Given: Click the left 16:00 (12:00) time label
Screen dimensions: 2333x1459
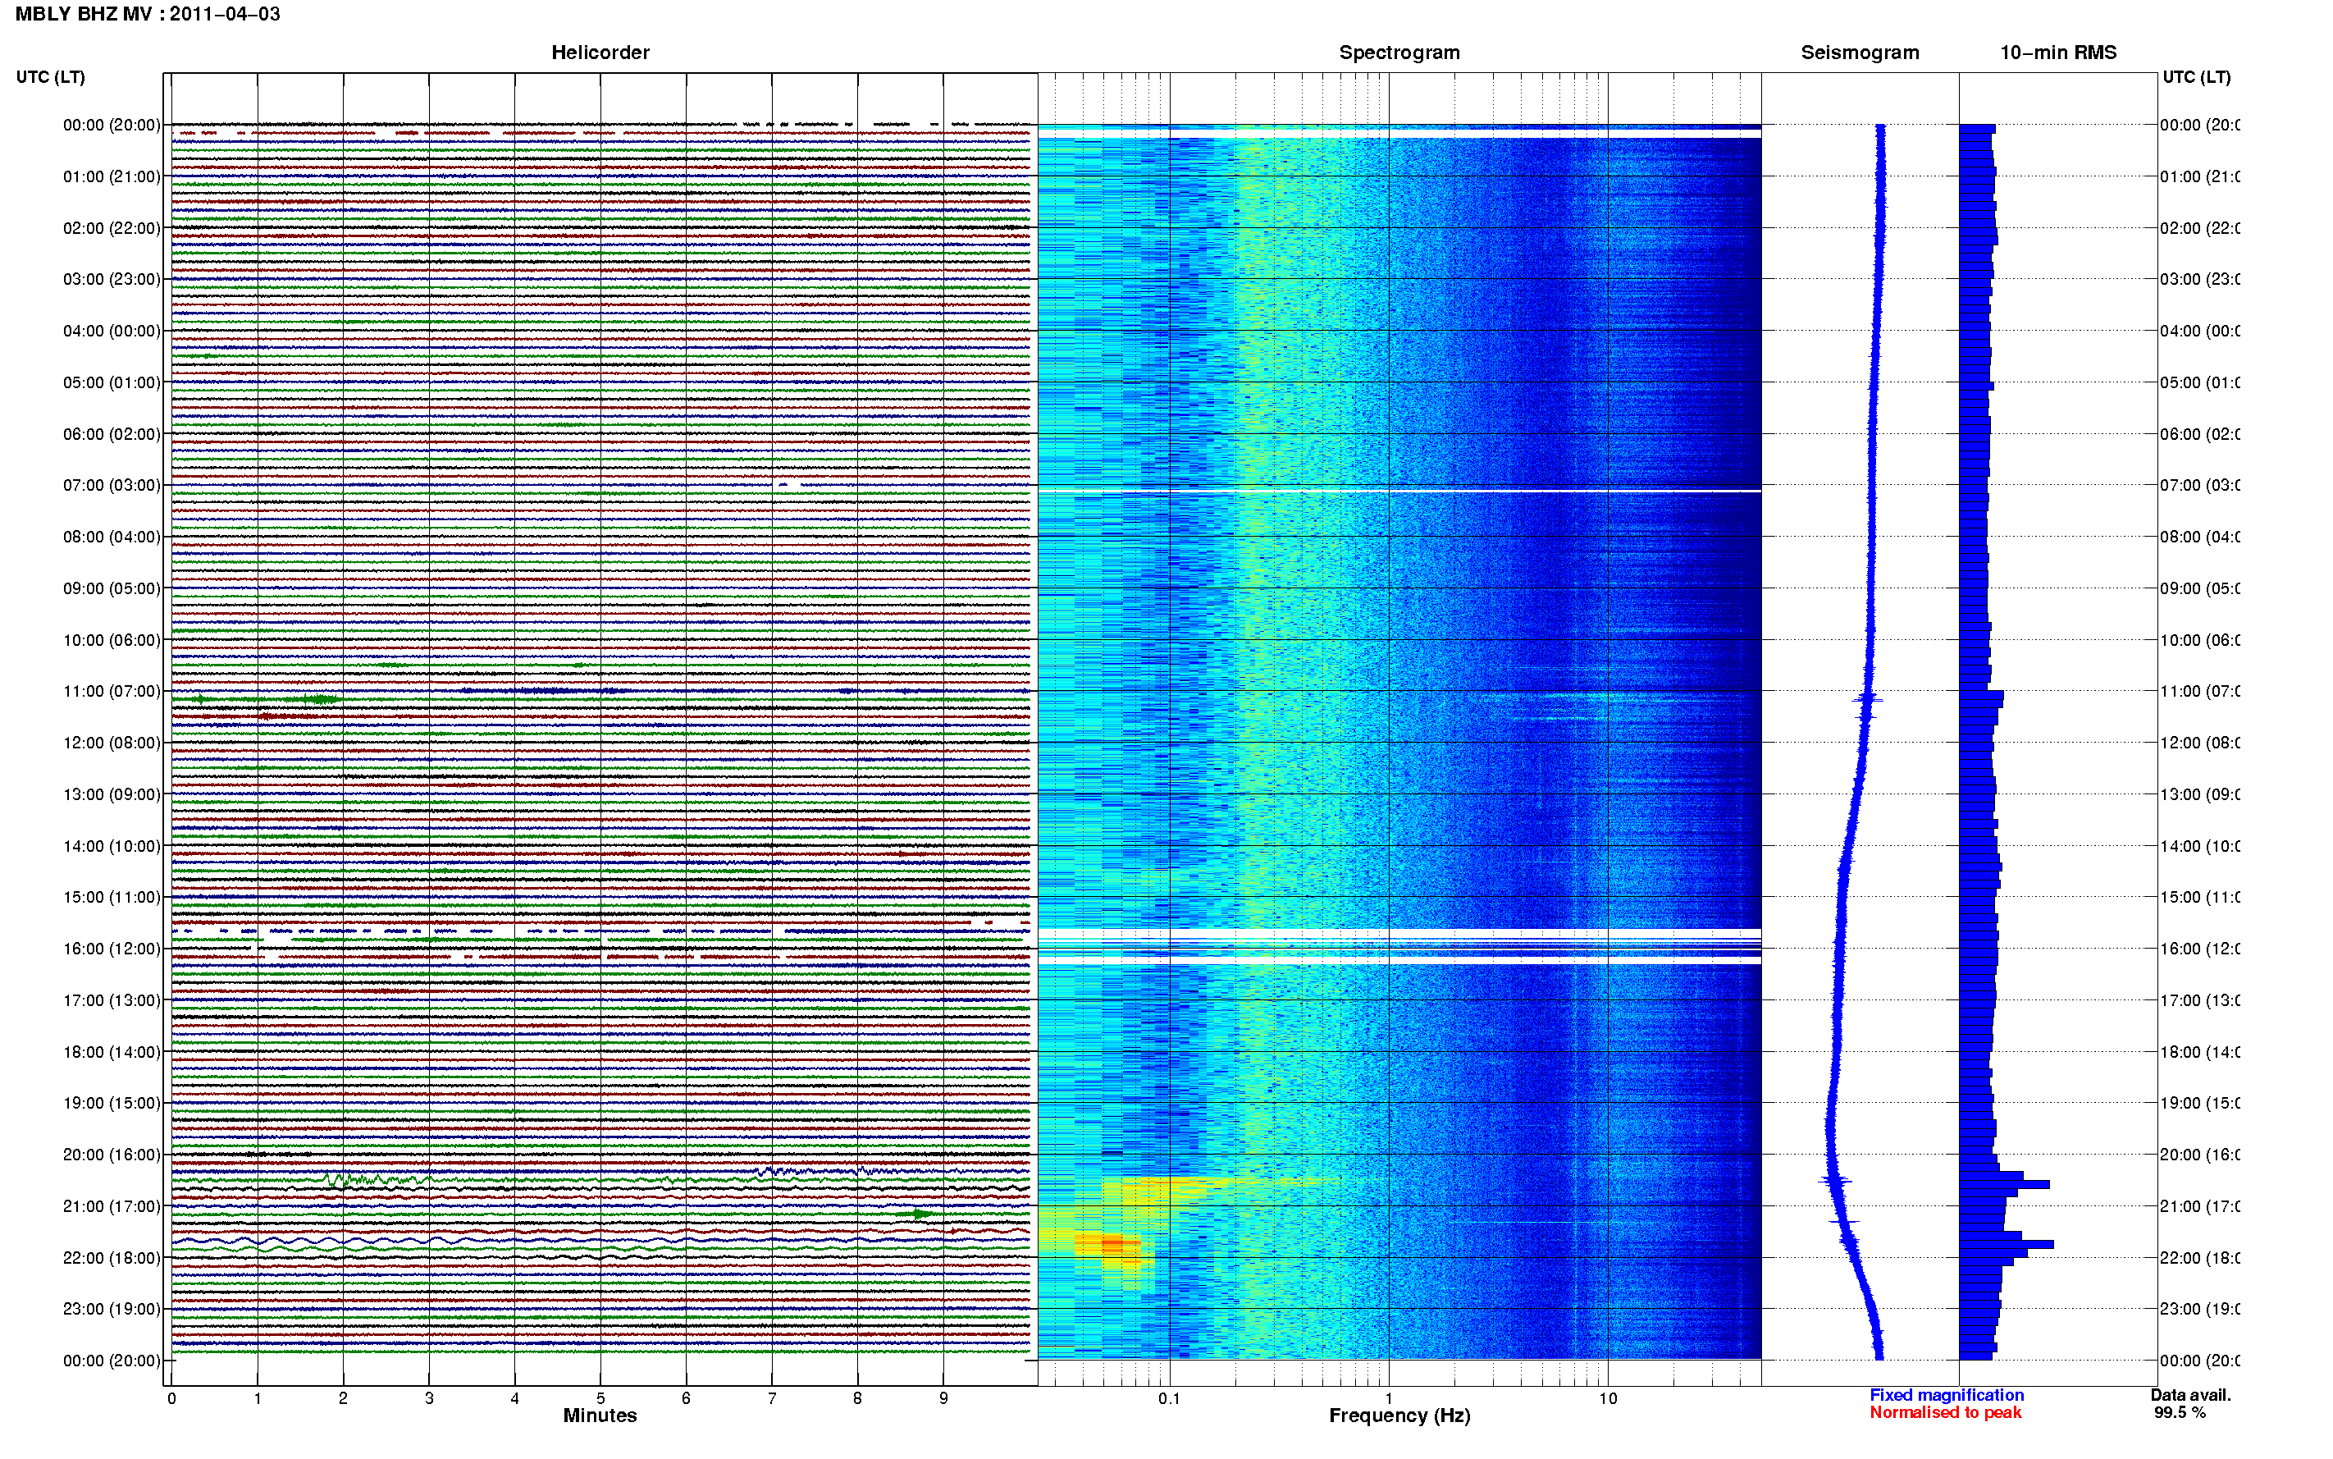Looking at the screenshot, I should [112, 949].
